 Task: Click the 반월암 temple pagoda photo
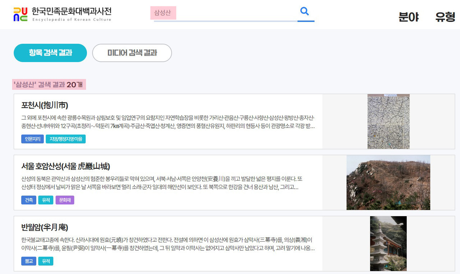[388, 243]
